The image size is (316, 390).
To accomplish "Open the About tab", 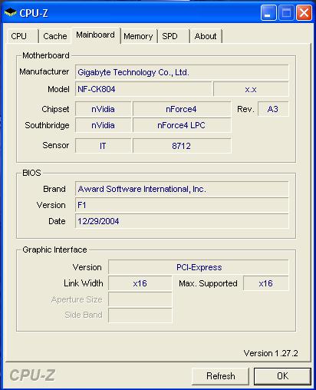I will point(206,36).
